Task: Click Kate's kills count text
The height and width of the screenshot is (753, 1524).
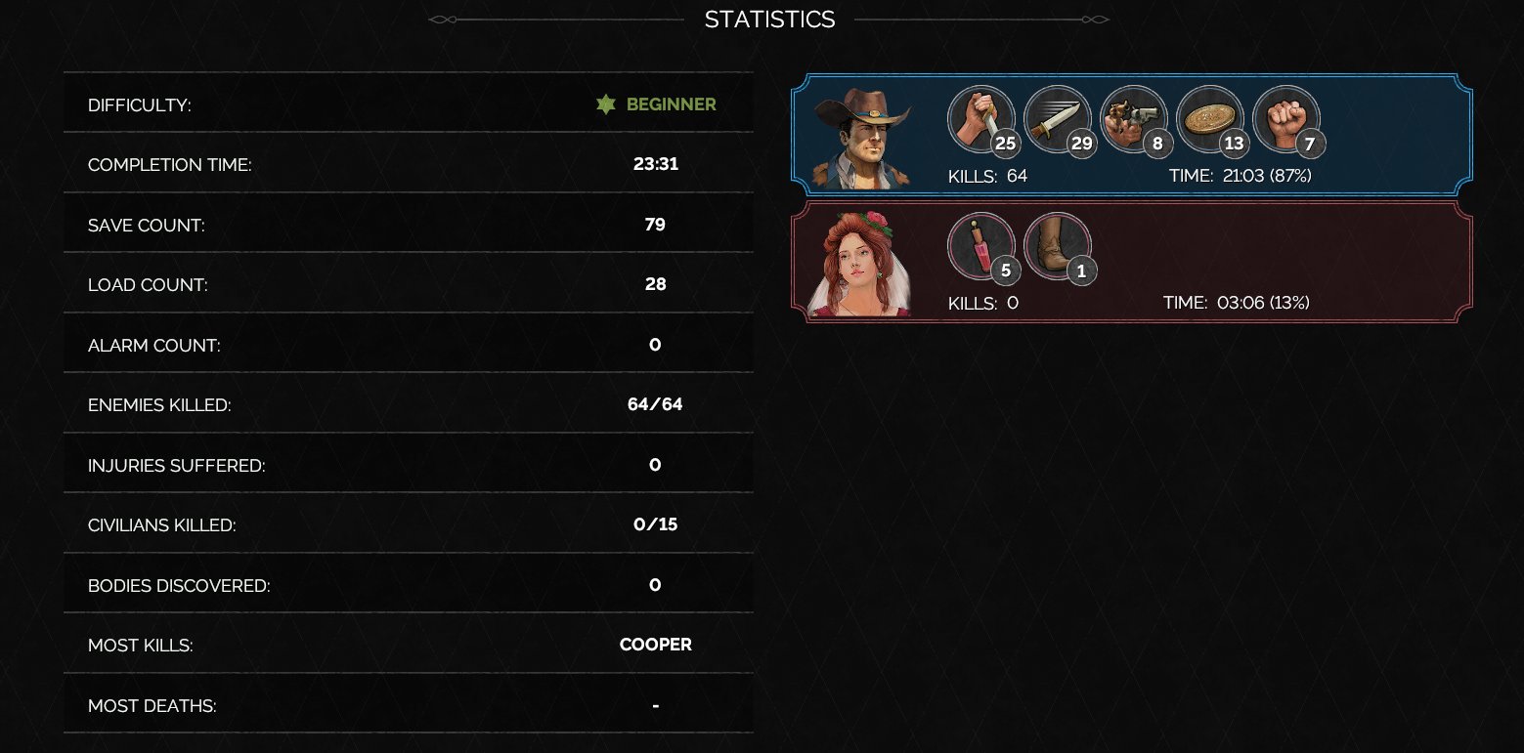Action: [983, 303]
